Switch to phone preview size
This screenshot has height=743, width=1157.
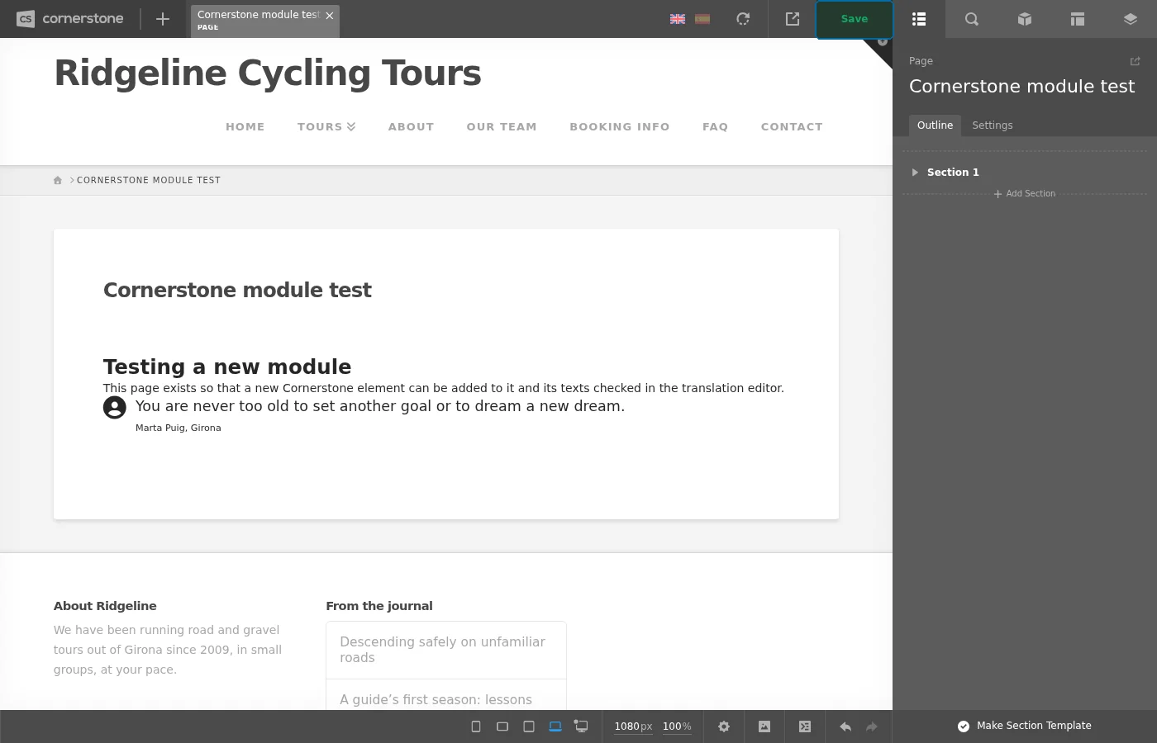coord(476,726)
